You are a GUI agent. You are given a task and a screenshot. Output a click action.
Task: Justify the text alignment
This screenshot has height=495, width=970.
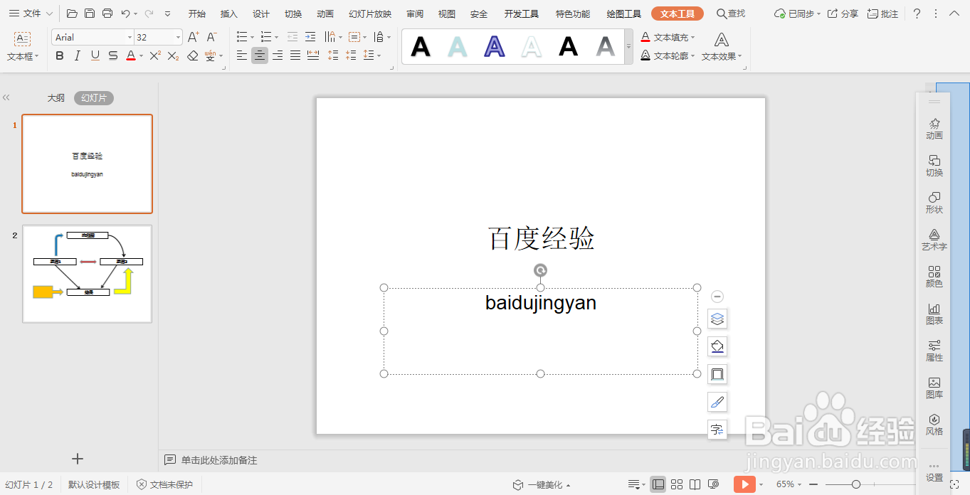coord(295,55)
